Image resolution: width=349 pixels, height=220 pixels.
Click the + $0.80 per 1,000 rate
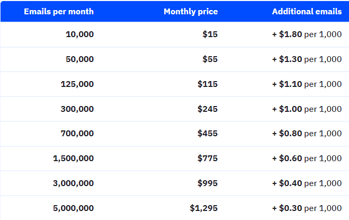pyautogui.click(x=307, y=134)
